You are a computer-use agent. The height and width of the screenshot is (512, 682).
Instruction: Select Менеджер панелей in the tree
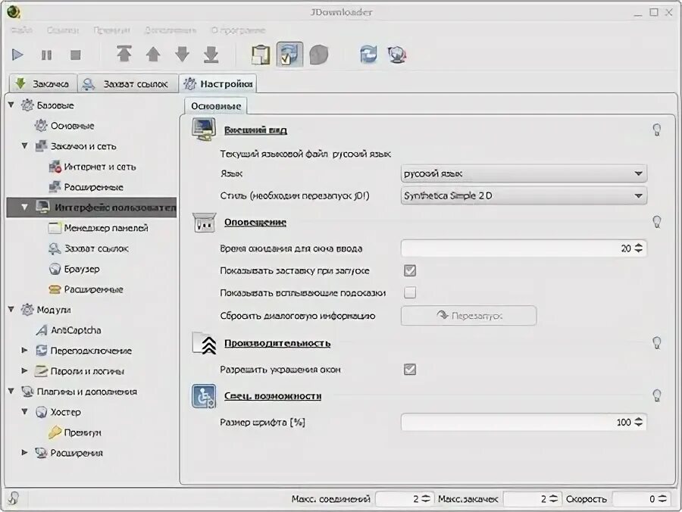[99, 228]
